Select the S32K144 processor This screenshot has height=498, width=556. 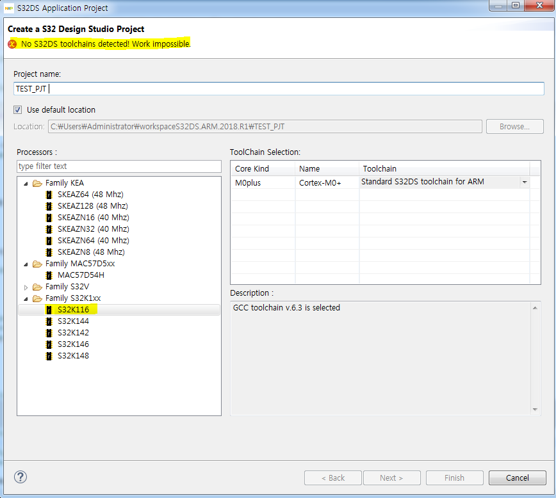point(73,321)
